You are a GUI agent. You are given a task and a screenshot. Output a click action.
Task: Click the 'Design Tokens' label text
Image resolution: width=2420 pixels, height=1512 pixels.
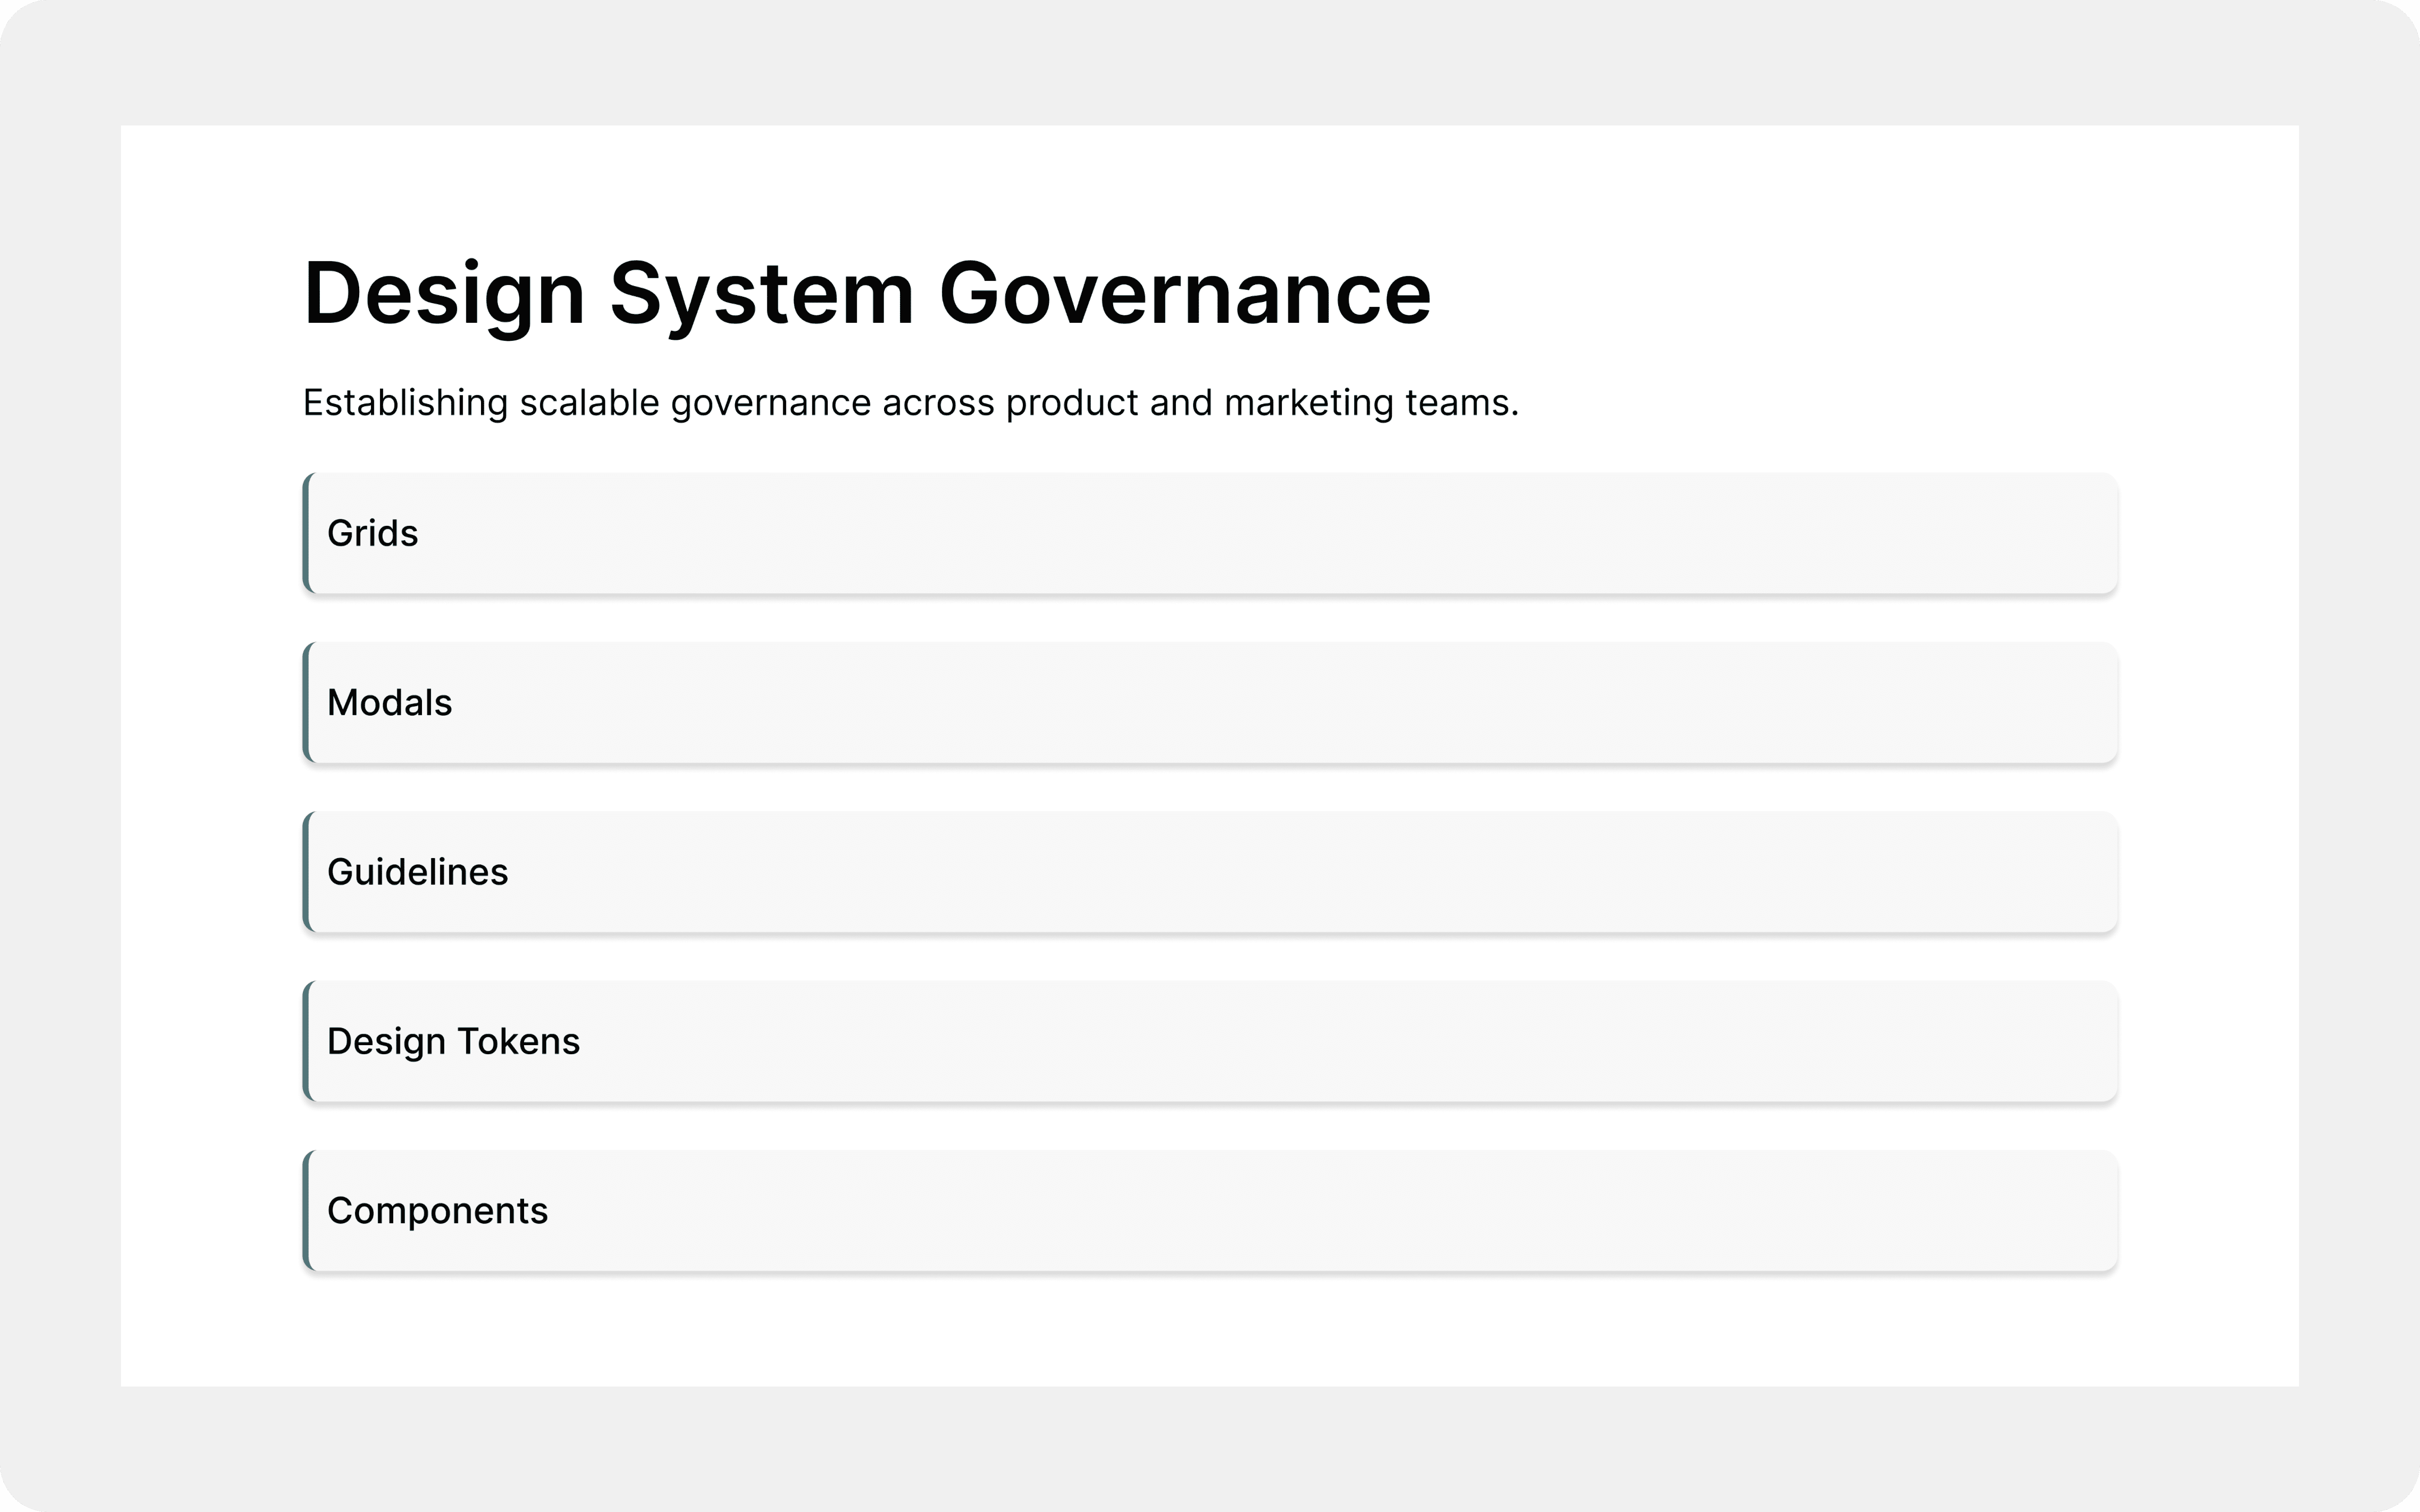click(453, 1042)
